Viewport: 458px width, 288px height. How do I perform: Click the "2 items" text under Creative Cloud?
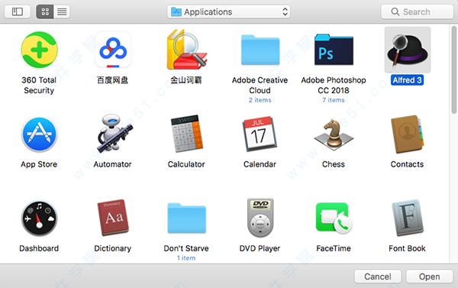[x=260, y=100]
